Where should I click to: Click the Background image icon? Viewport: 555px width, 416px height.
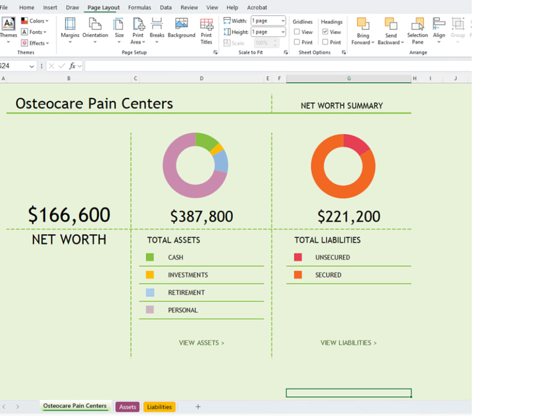pos(181,24)
